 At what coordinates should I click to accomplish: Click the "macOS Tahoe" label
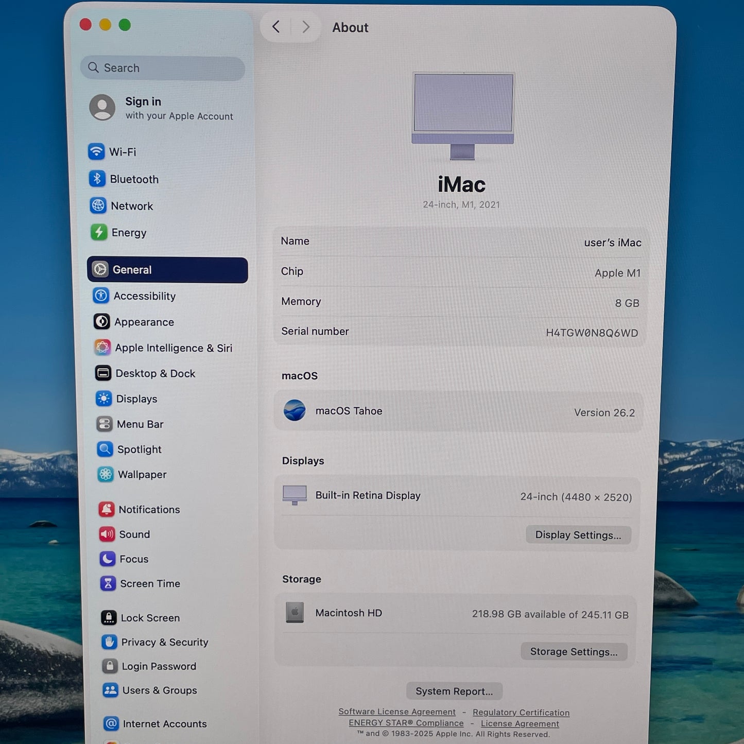point(349,410)
